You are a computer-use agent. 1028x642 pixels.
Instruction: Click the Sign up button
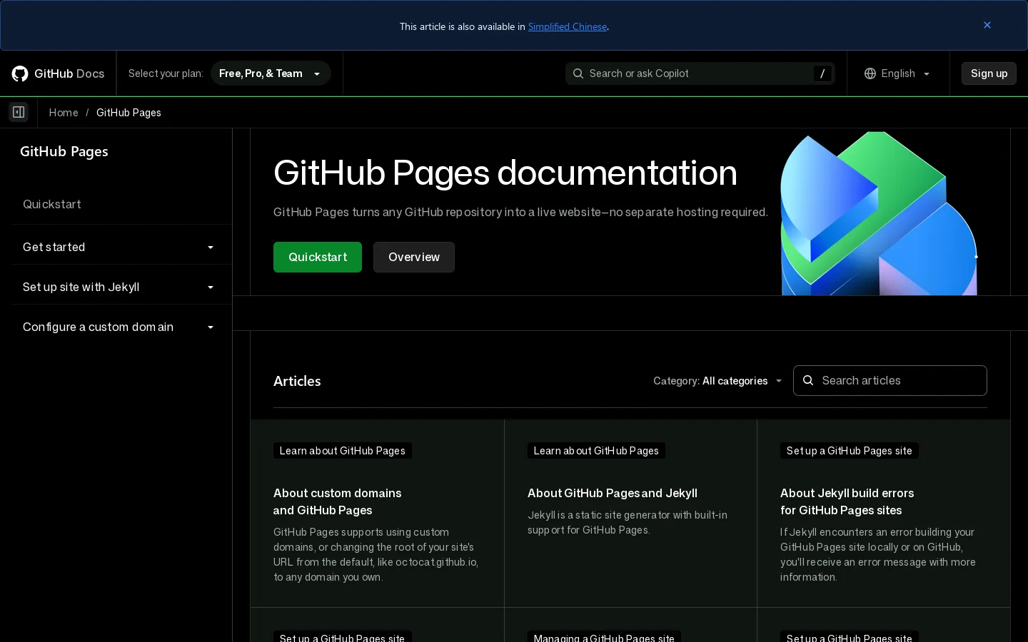(989, 73)
